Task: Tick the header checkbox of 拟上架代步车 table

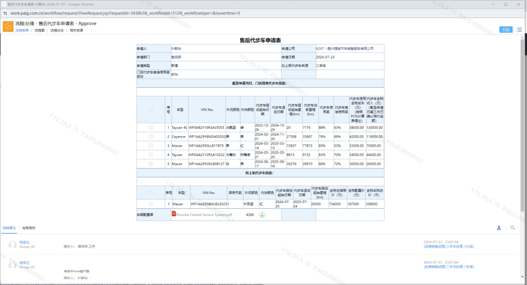Action: click(x=151, y=192)
